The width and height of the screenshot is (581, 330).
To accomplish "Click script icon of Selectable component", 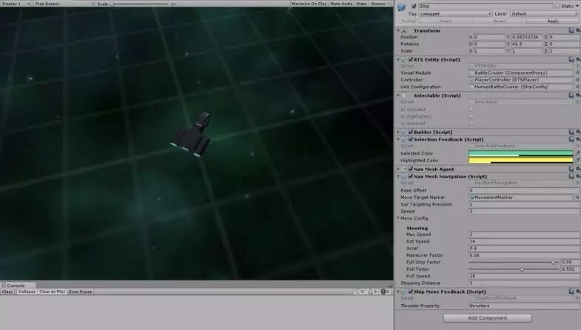I will point(404,95).
